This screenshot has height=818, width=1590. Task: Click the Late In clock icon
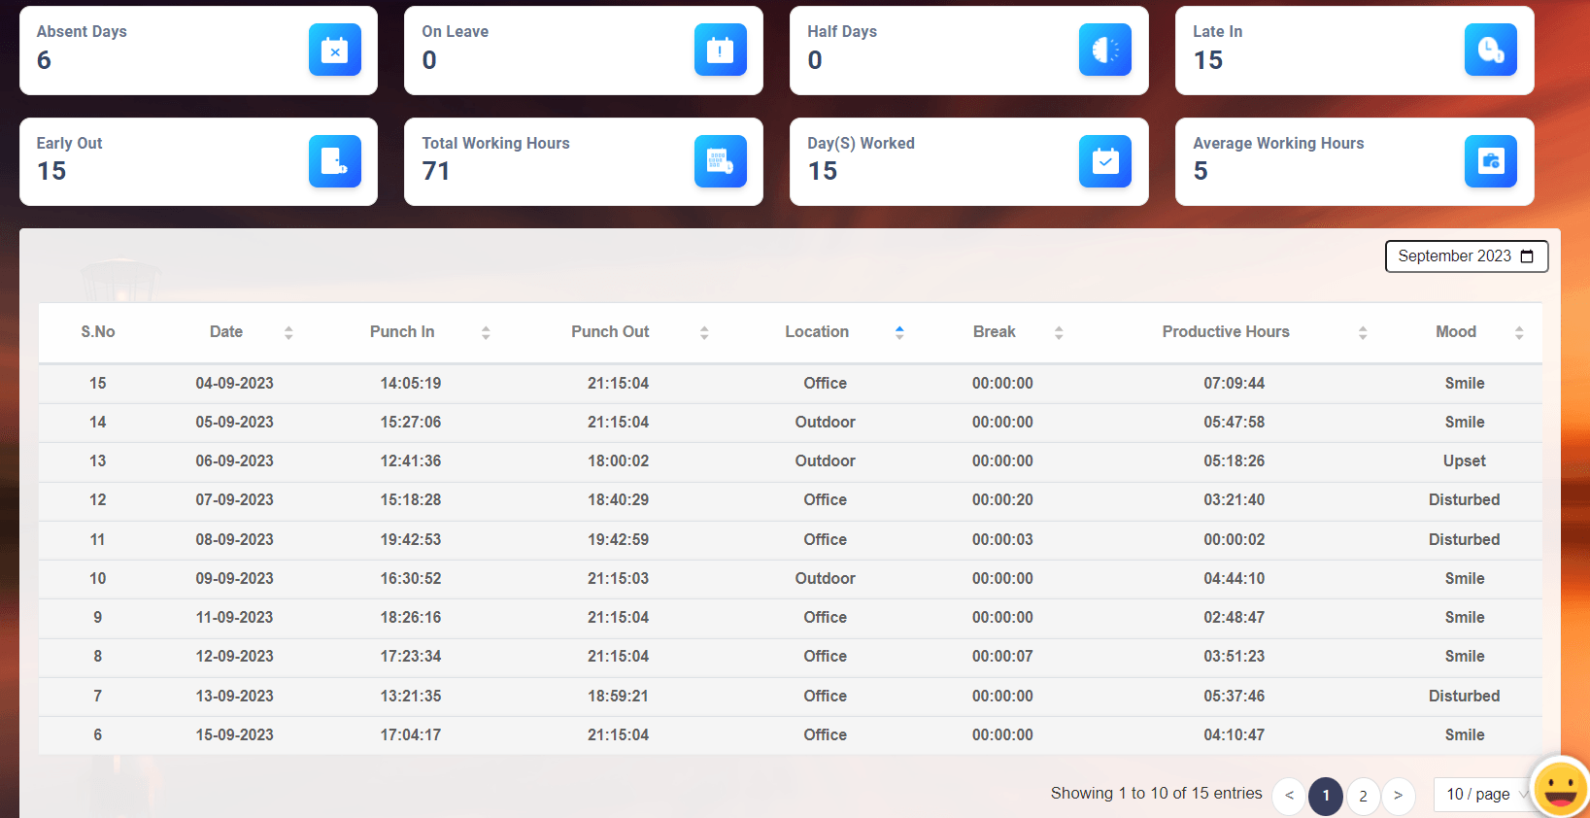1490,51
